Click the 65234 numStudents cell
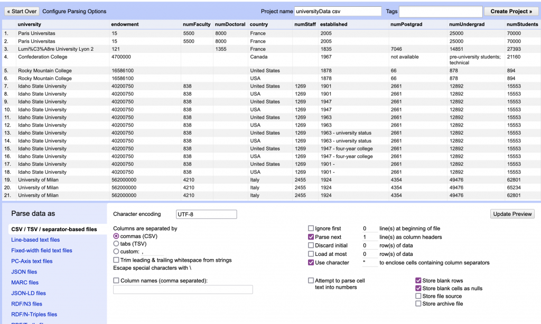This screenshot has height=324, width=541. (514, 187)
